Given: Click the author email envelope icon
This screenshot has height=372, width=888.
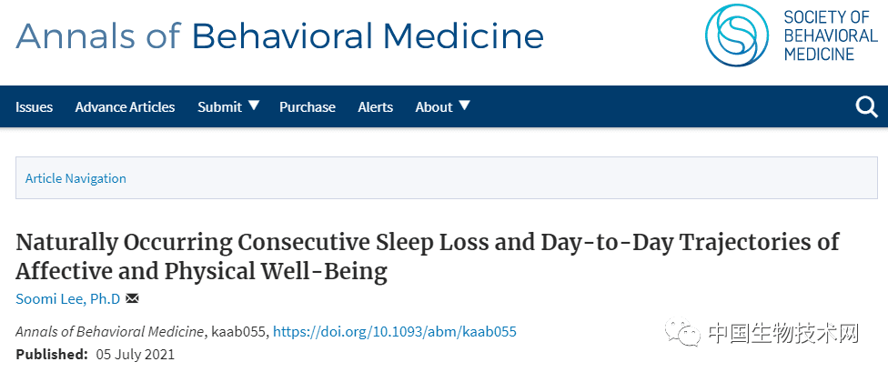Looking at the screenshot, I should (132, 297).
